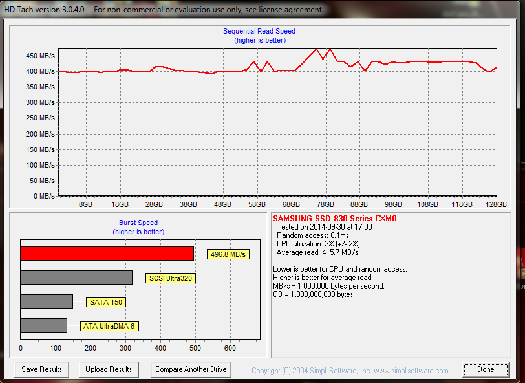
Task: Click the Sequential Read Speed title
Action: point(259,31)
